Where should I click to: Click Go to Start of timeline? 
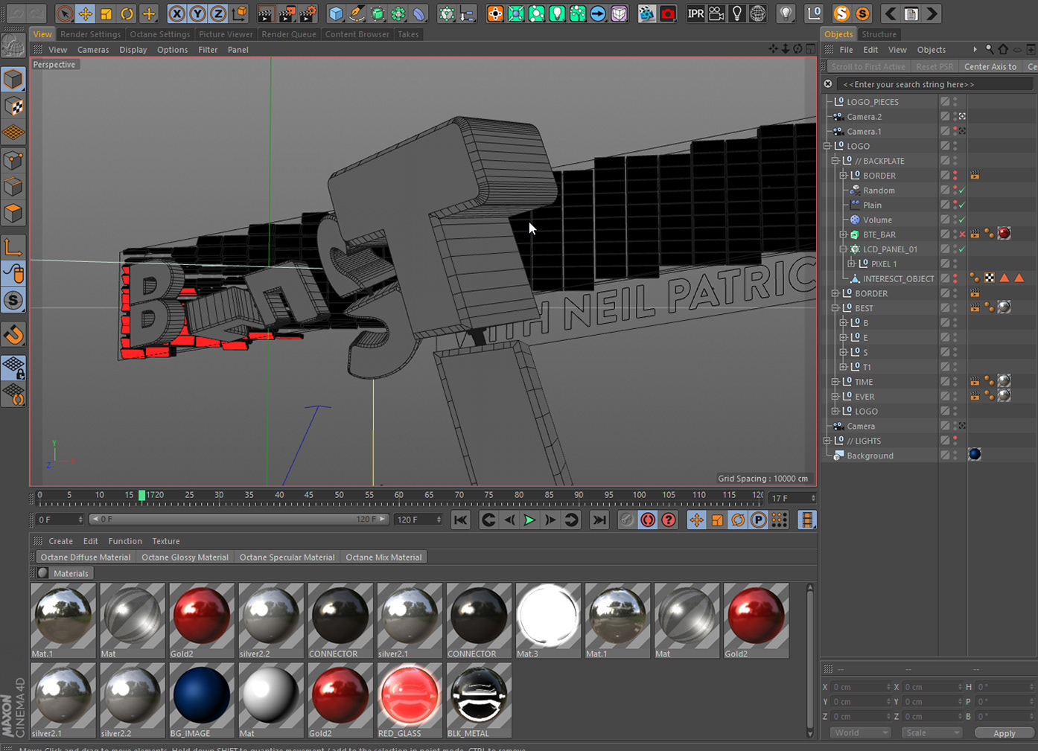461,520
